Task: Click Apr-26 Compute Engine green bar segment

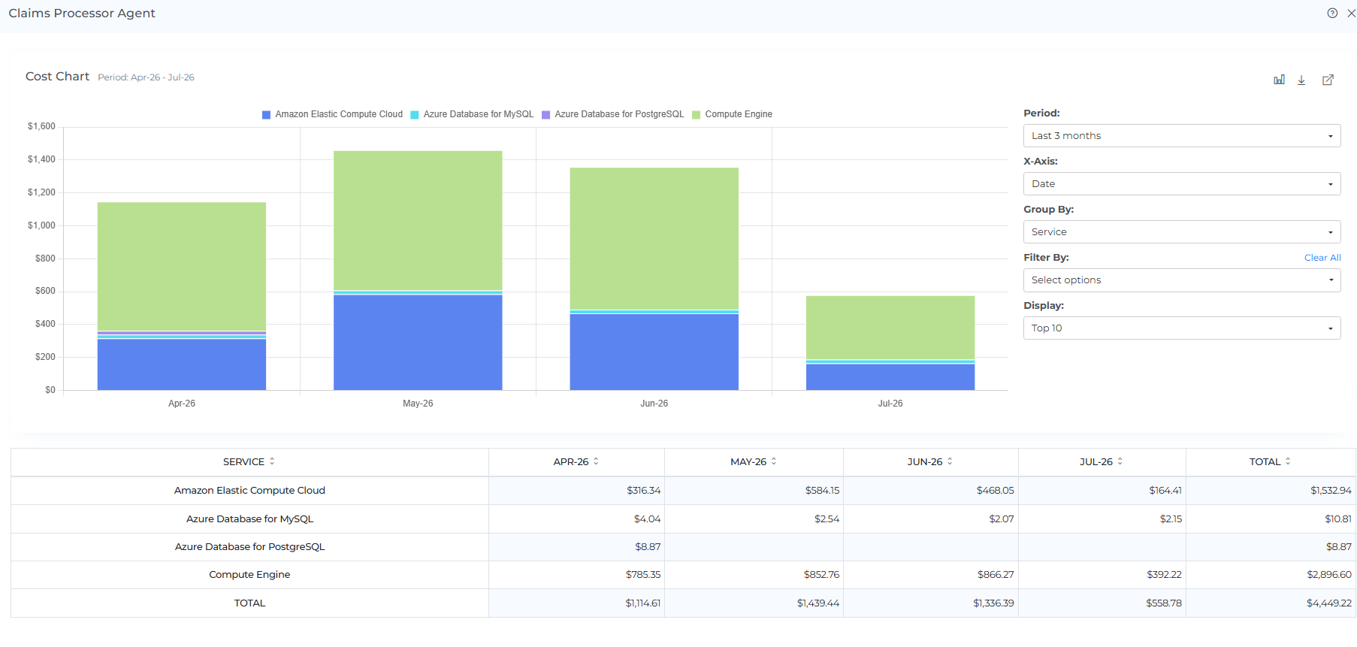Action: pyautogui.click(x=182, y=267)
